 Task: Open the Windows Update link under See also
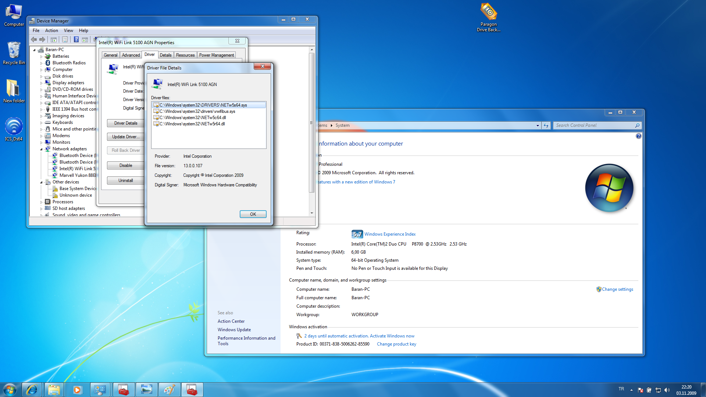pyautogui.click(x=234, y=330)
